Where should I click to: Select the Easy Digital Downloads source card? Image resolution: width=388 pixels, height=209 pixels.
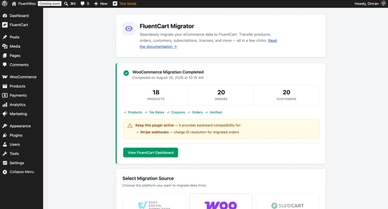tap(154, 201)
